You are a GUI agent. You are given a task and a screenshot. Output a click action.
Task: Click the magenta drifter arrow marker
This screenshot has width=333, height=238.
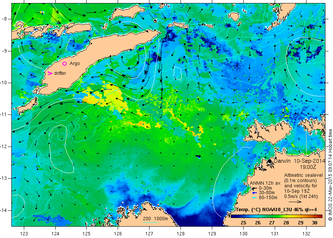pos(50,73)
